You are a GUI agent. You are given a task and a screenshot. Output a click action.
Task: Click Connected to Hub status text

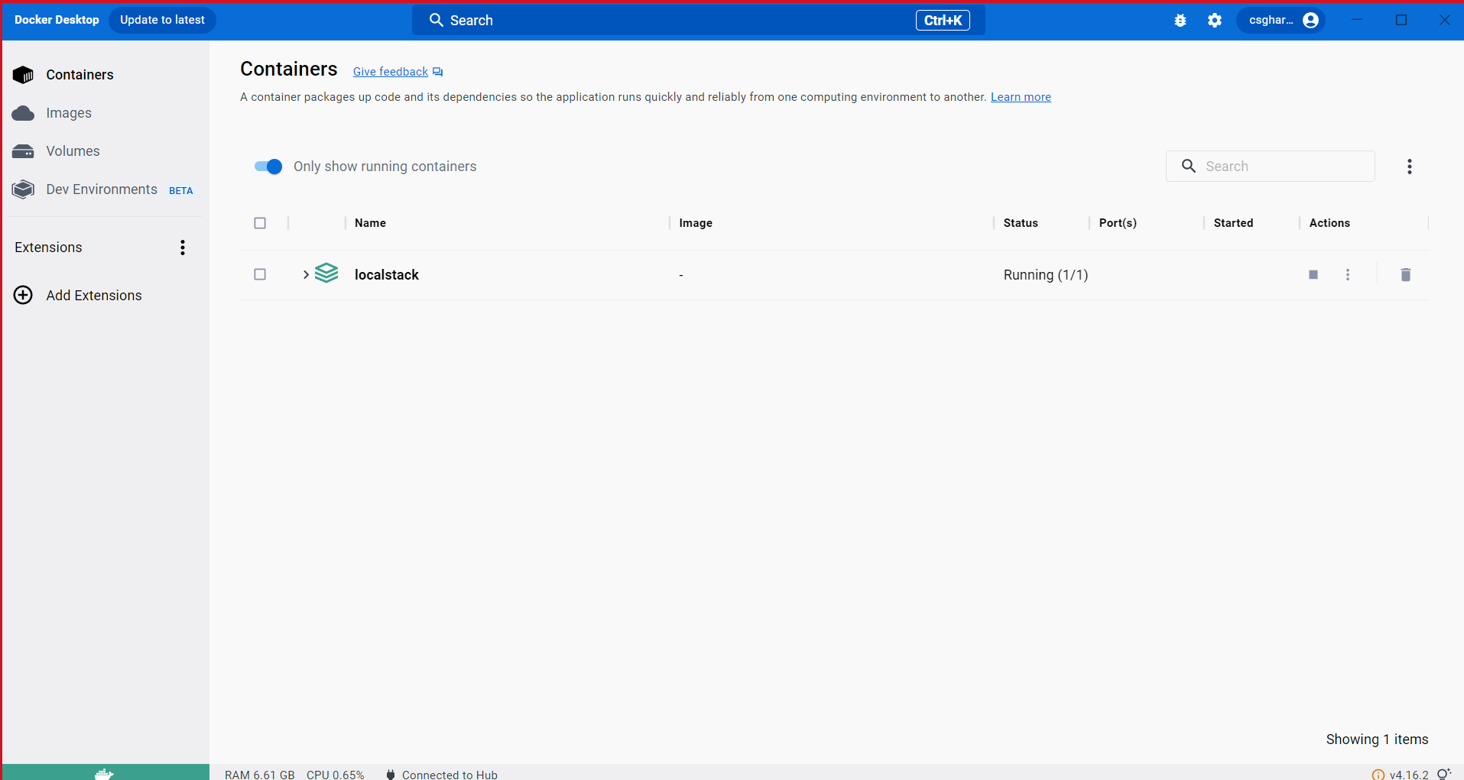pyautogui.click(x=450, y=775)
